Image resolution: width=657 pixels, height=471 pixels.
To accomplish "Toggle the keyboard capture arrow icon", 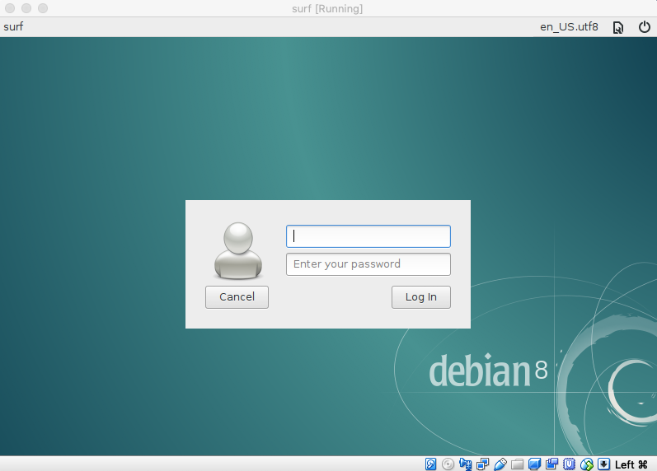I will (x=603, y=464).
